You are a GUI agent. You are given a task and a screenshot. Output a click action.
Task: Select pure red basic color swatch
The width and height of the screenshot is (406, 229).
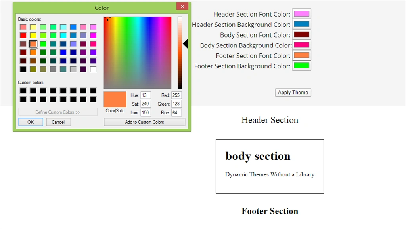[x=23, y=35]
